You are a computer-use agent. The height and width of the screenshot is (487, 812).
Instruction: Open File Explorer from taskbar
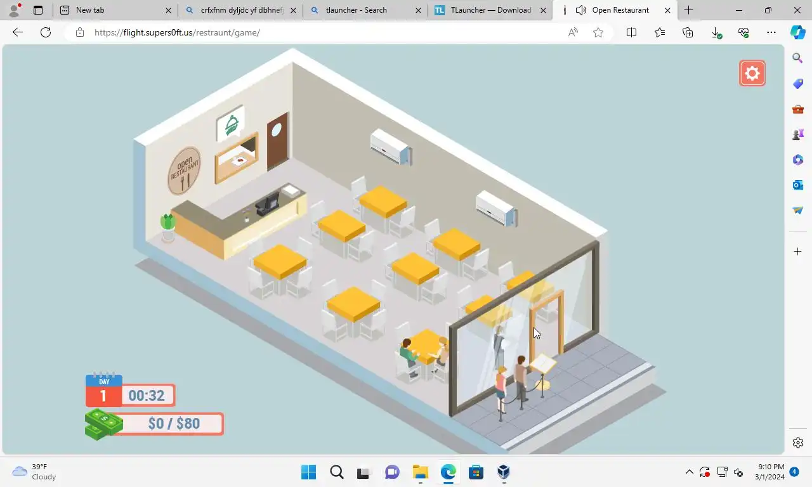[420, 472]
